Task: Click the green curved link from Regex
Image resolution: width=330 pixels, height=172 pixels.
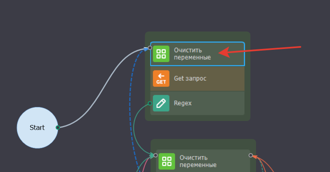Action: coord(134,128)
